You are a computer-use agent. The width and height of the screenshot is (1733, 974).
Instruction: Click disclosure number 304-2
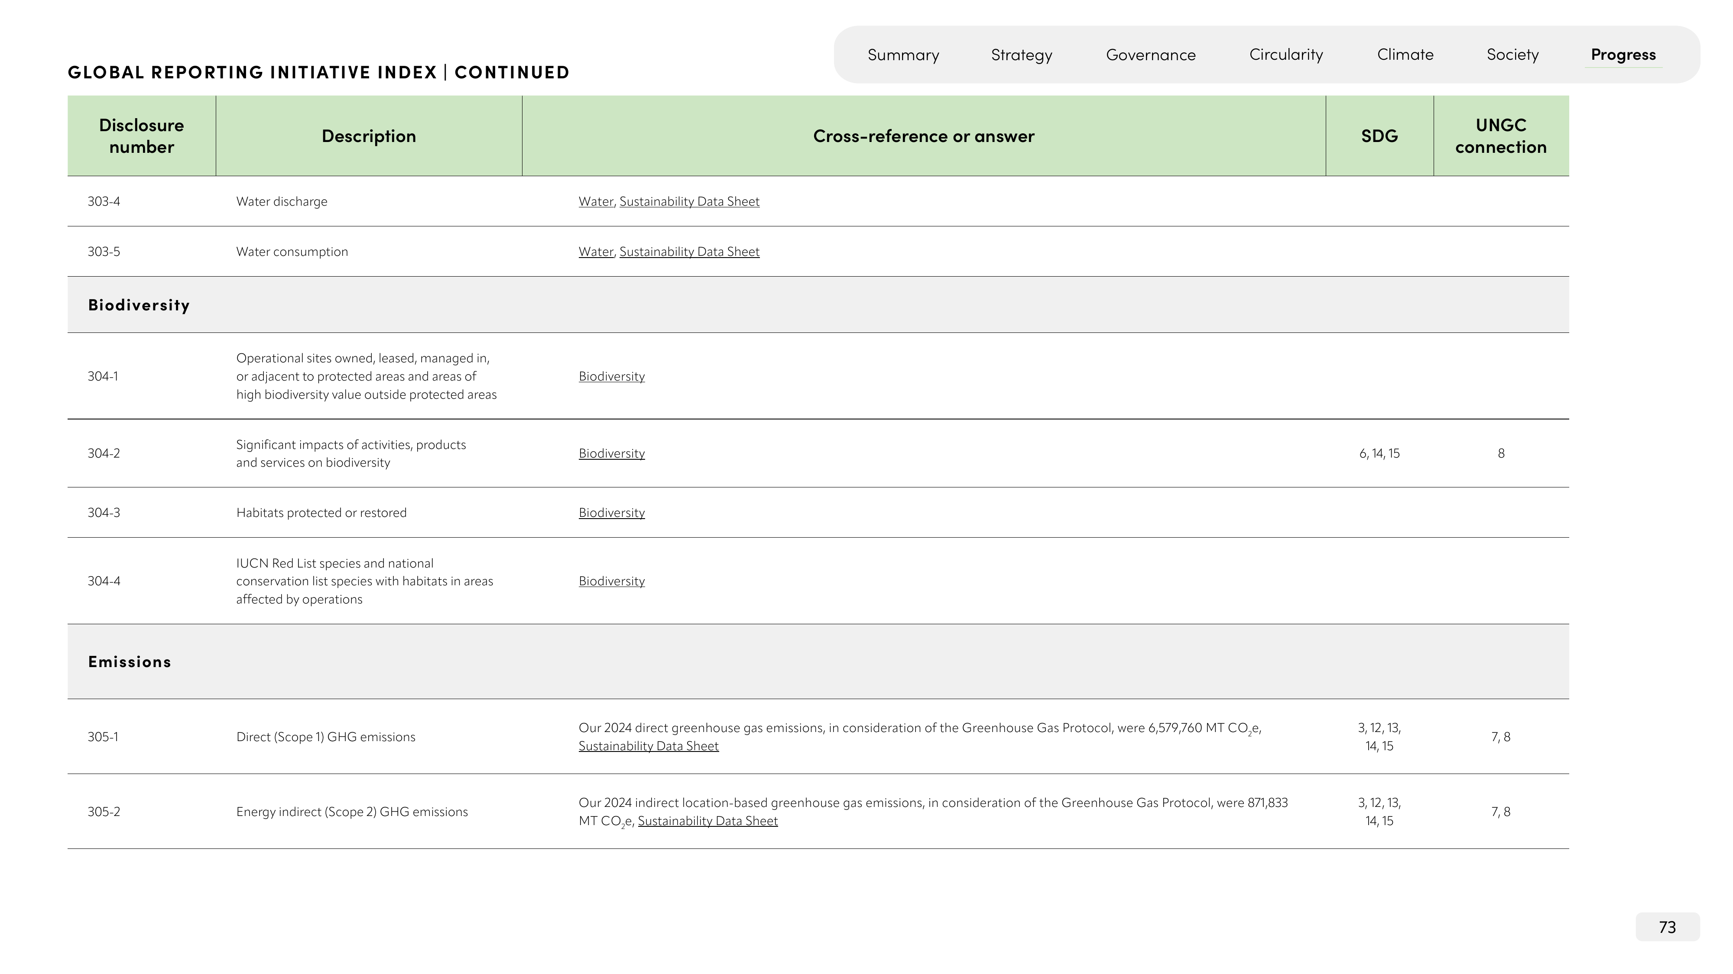[104, 453]
